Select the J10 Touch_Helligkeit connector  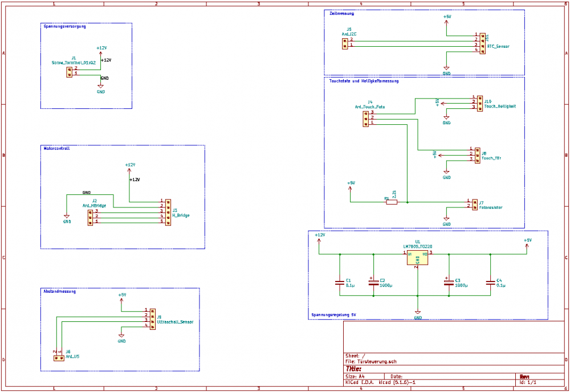tap(479, 103)
